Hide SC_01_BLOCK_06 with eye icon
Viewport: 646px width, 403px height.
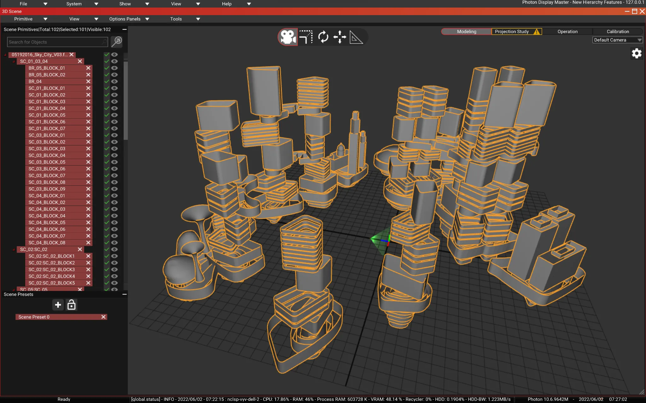tap(115, 122)
